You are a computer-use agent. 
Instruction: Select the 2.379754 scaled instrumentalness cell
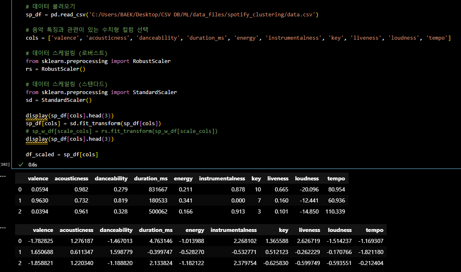[x=245, y=263]
